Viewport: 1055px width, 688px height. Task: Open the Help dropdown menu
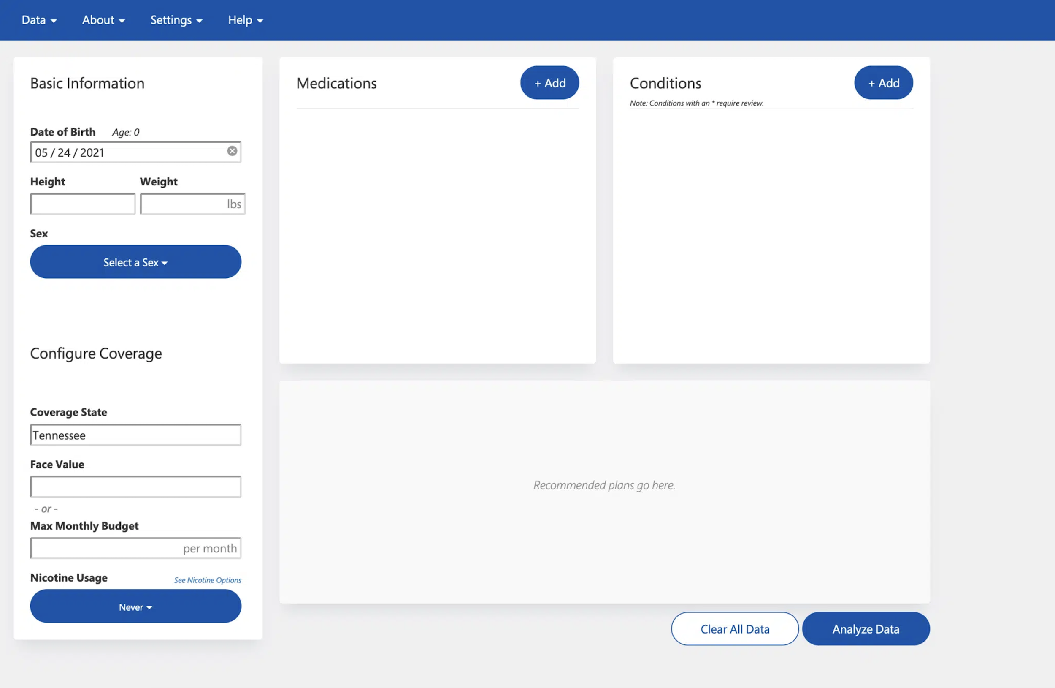(x=245, y=20)
